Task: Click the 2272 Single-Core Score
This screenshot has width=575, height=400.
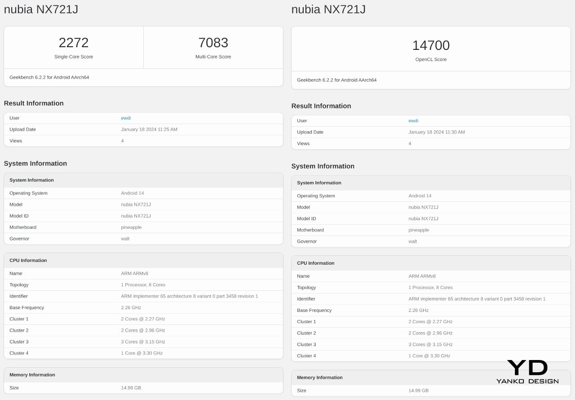Action: pos(74,43)
